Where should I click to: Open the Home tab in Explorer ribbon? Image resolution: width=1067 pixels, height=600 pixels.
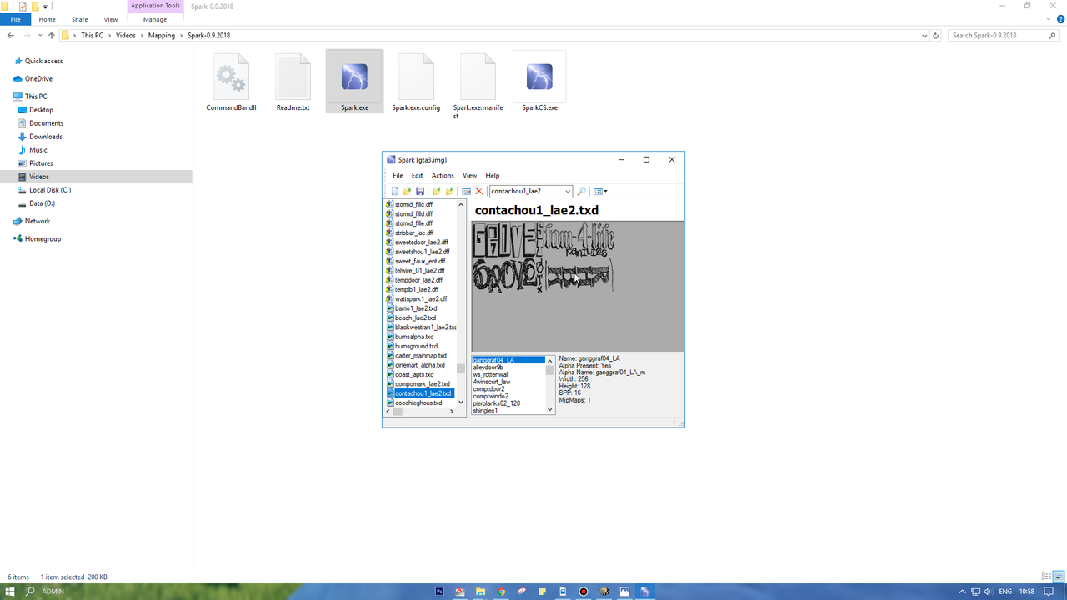(x=48, y=19)
